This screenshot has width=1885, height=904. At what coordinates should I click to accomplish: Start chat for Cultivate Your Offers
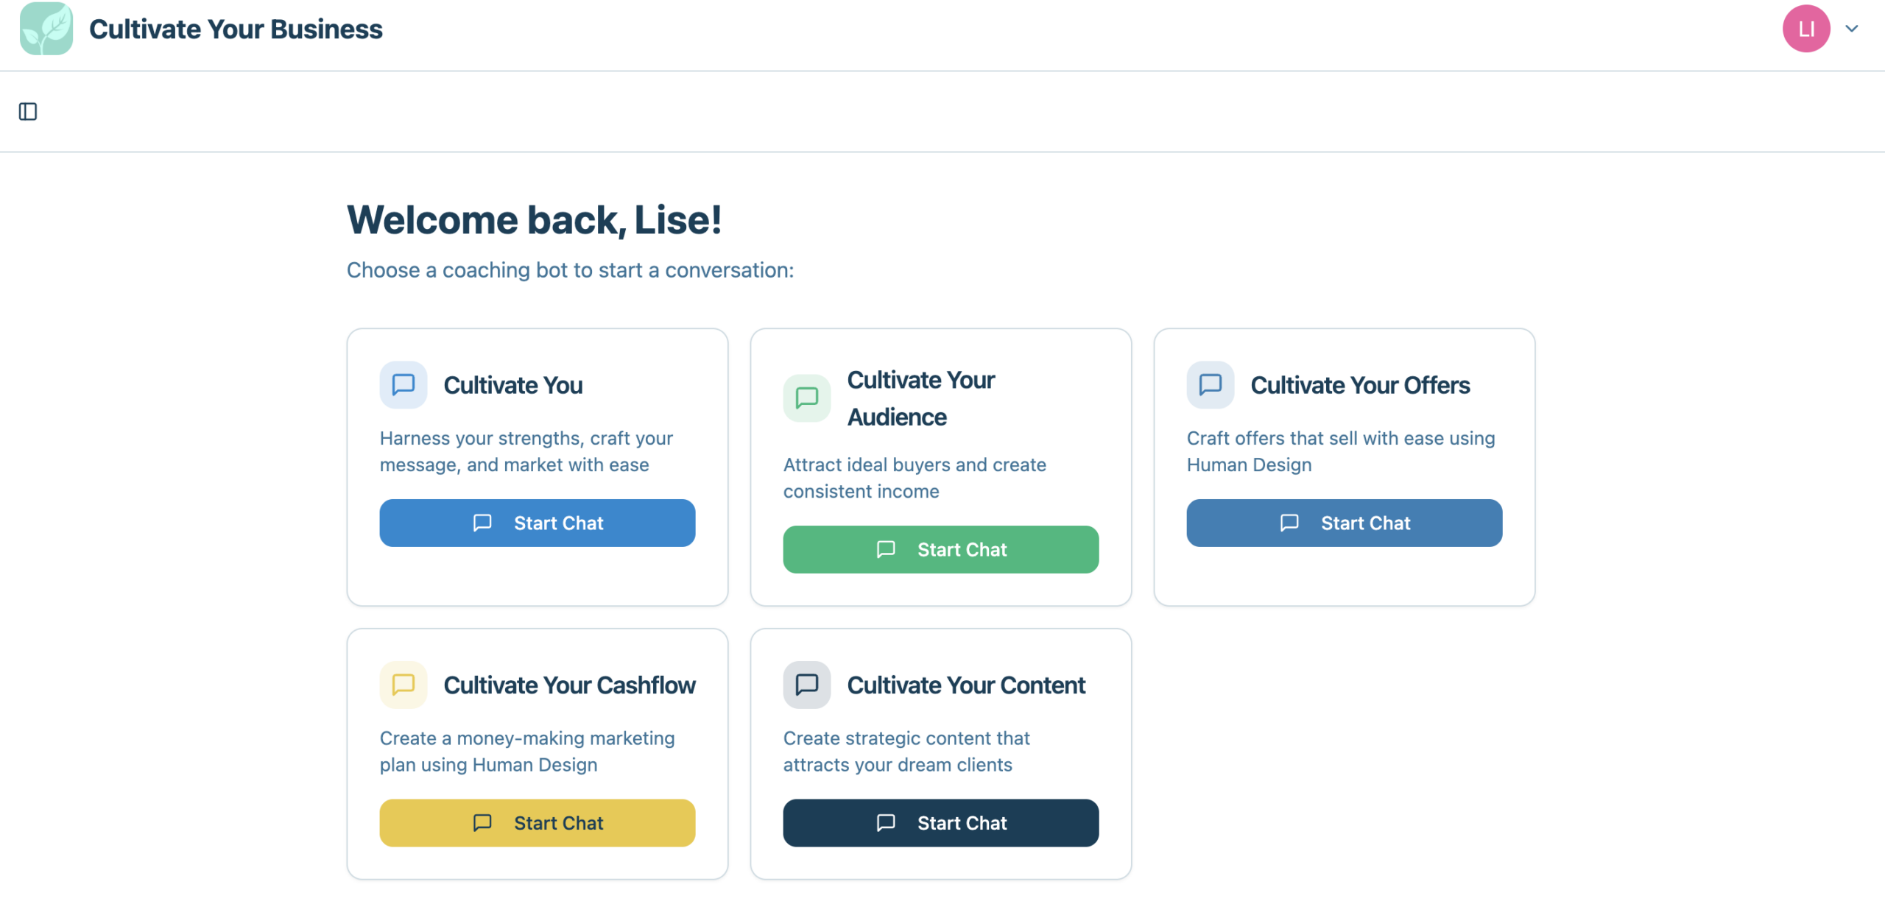[x=1345, y=523]
